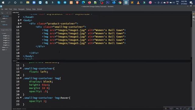Viewport: 195px width, 110px height.
Task: Open XAMPP from the taskbar
Action: (71, 2)
